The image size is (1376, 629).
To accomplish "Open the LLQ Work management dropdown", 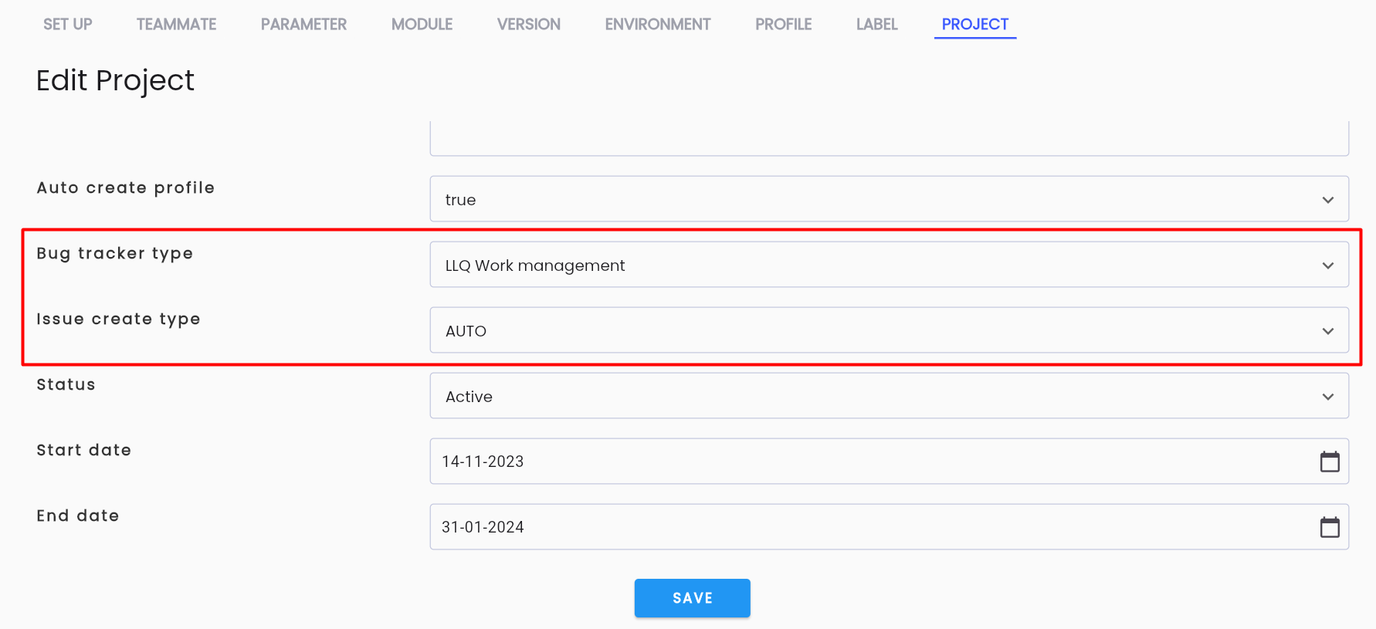I will [x=889, y=265].
